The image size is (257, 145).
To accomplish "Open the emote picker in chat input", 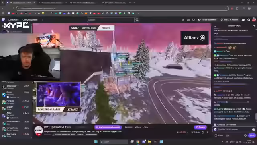I will [253, 130].
